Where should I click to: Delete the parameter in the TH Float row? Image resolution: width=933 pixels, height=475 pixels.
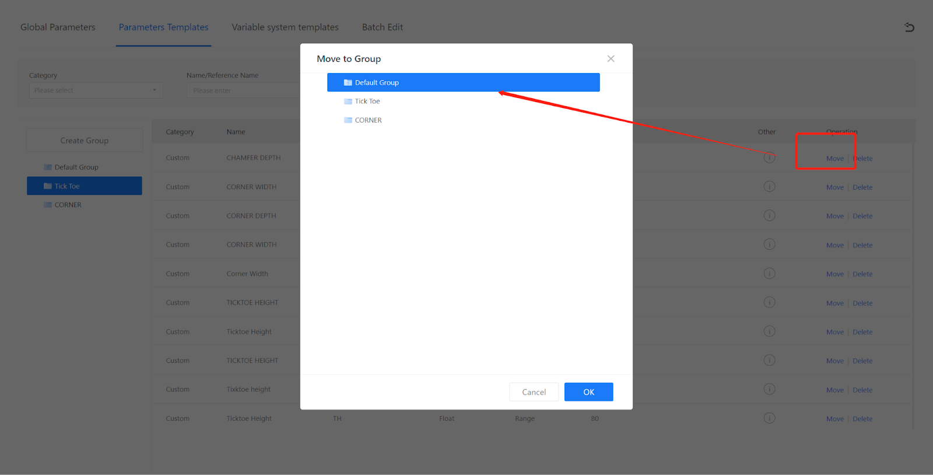click(862, 419)
